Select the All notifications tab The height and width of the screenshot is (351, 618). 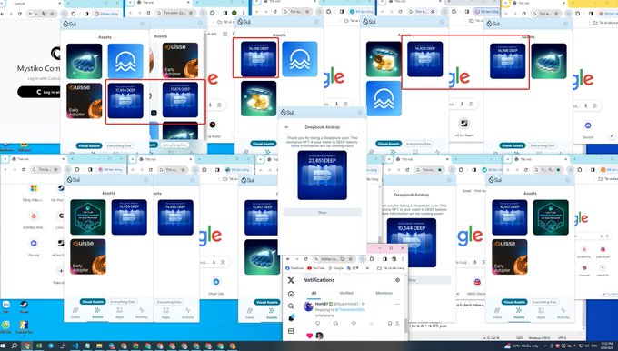314,293
